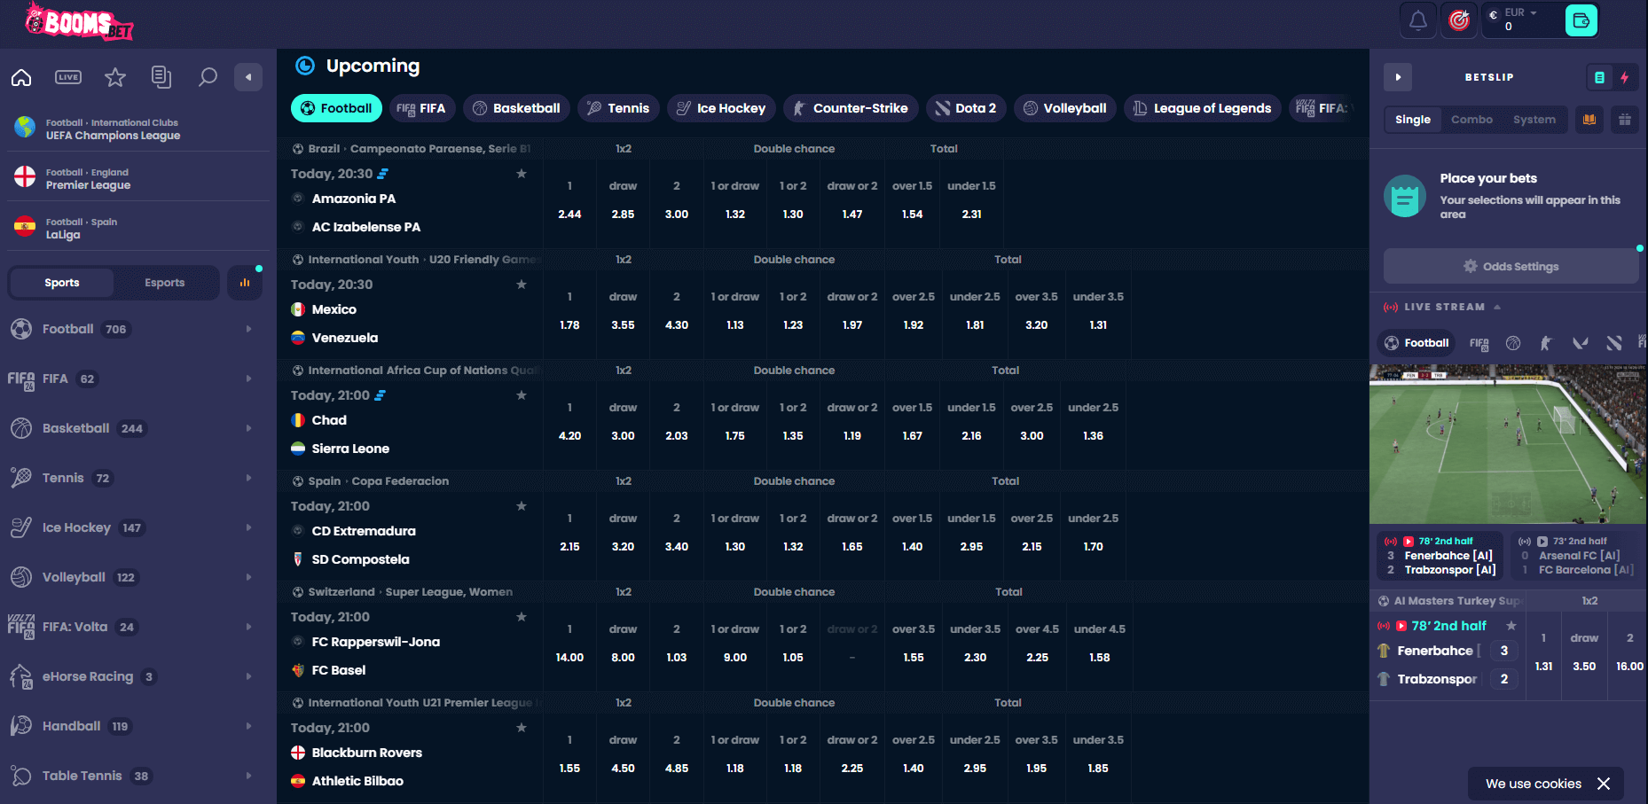Switch to Sports toggle
Screen dimensions: 1648x804
pyautogui.click(x=62, y=283)
